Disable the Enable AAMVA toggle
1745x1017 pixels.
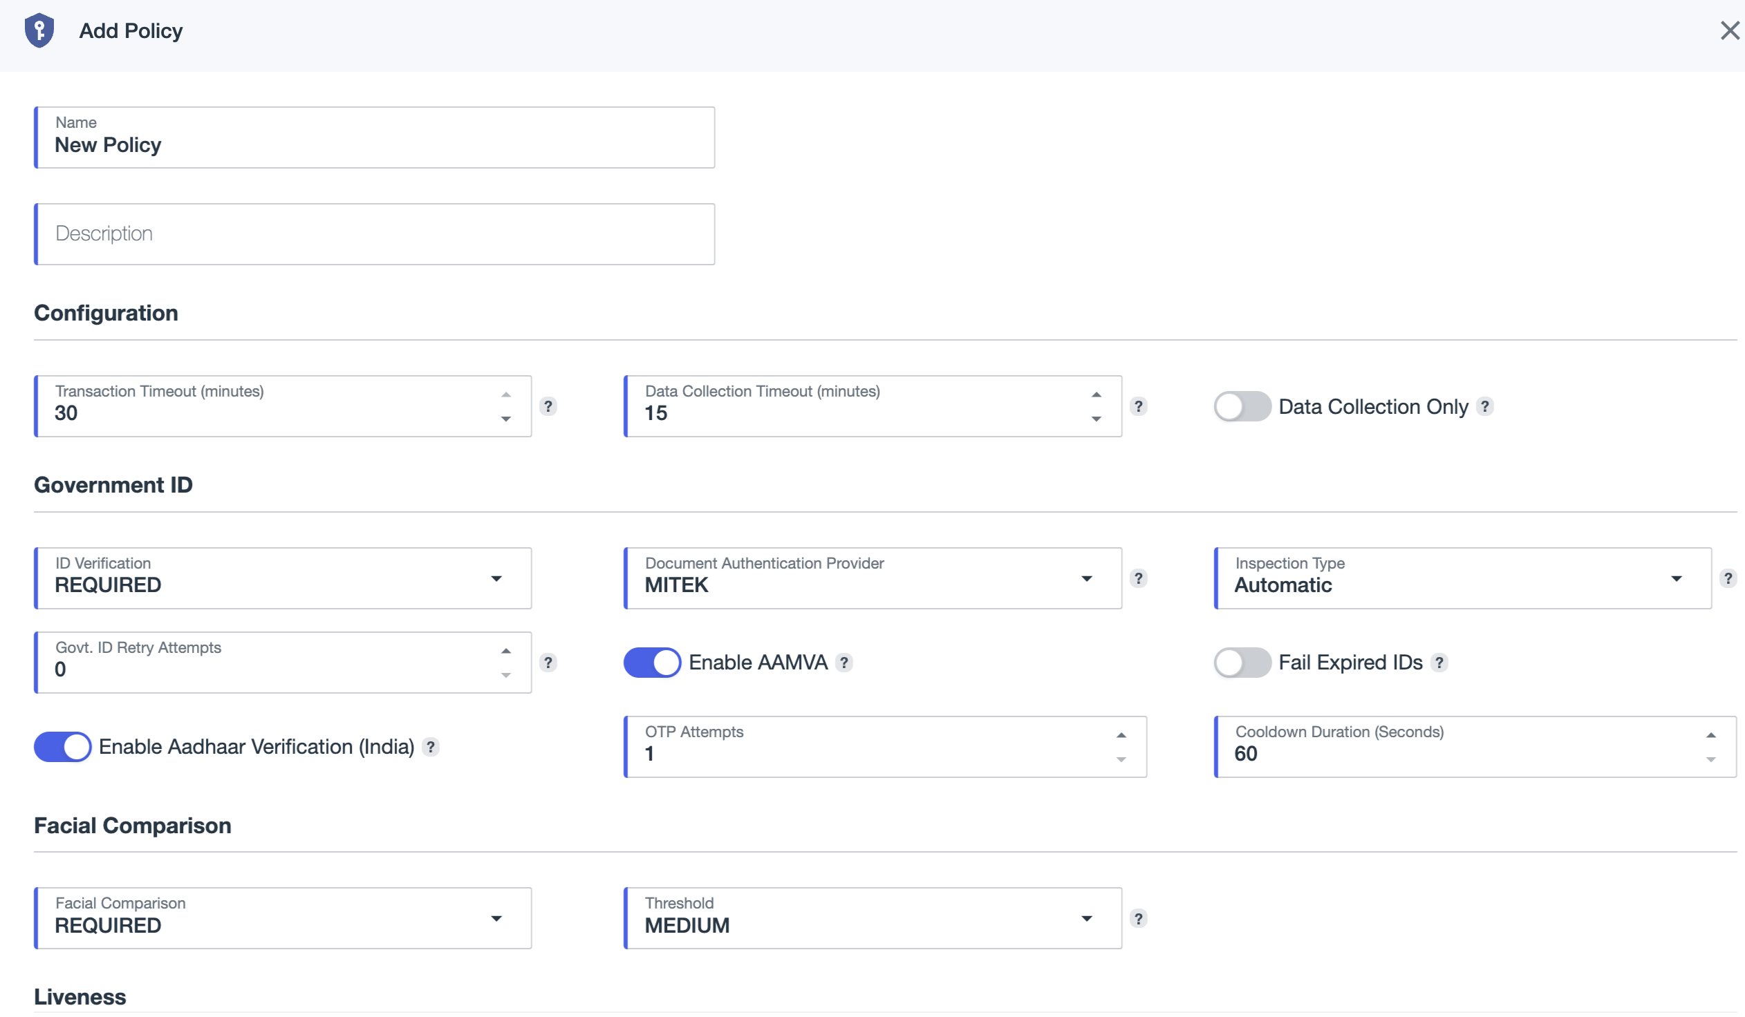click(651, 663)
